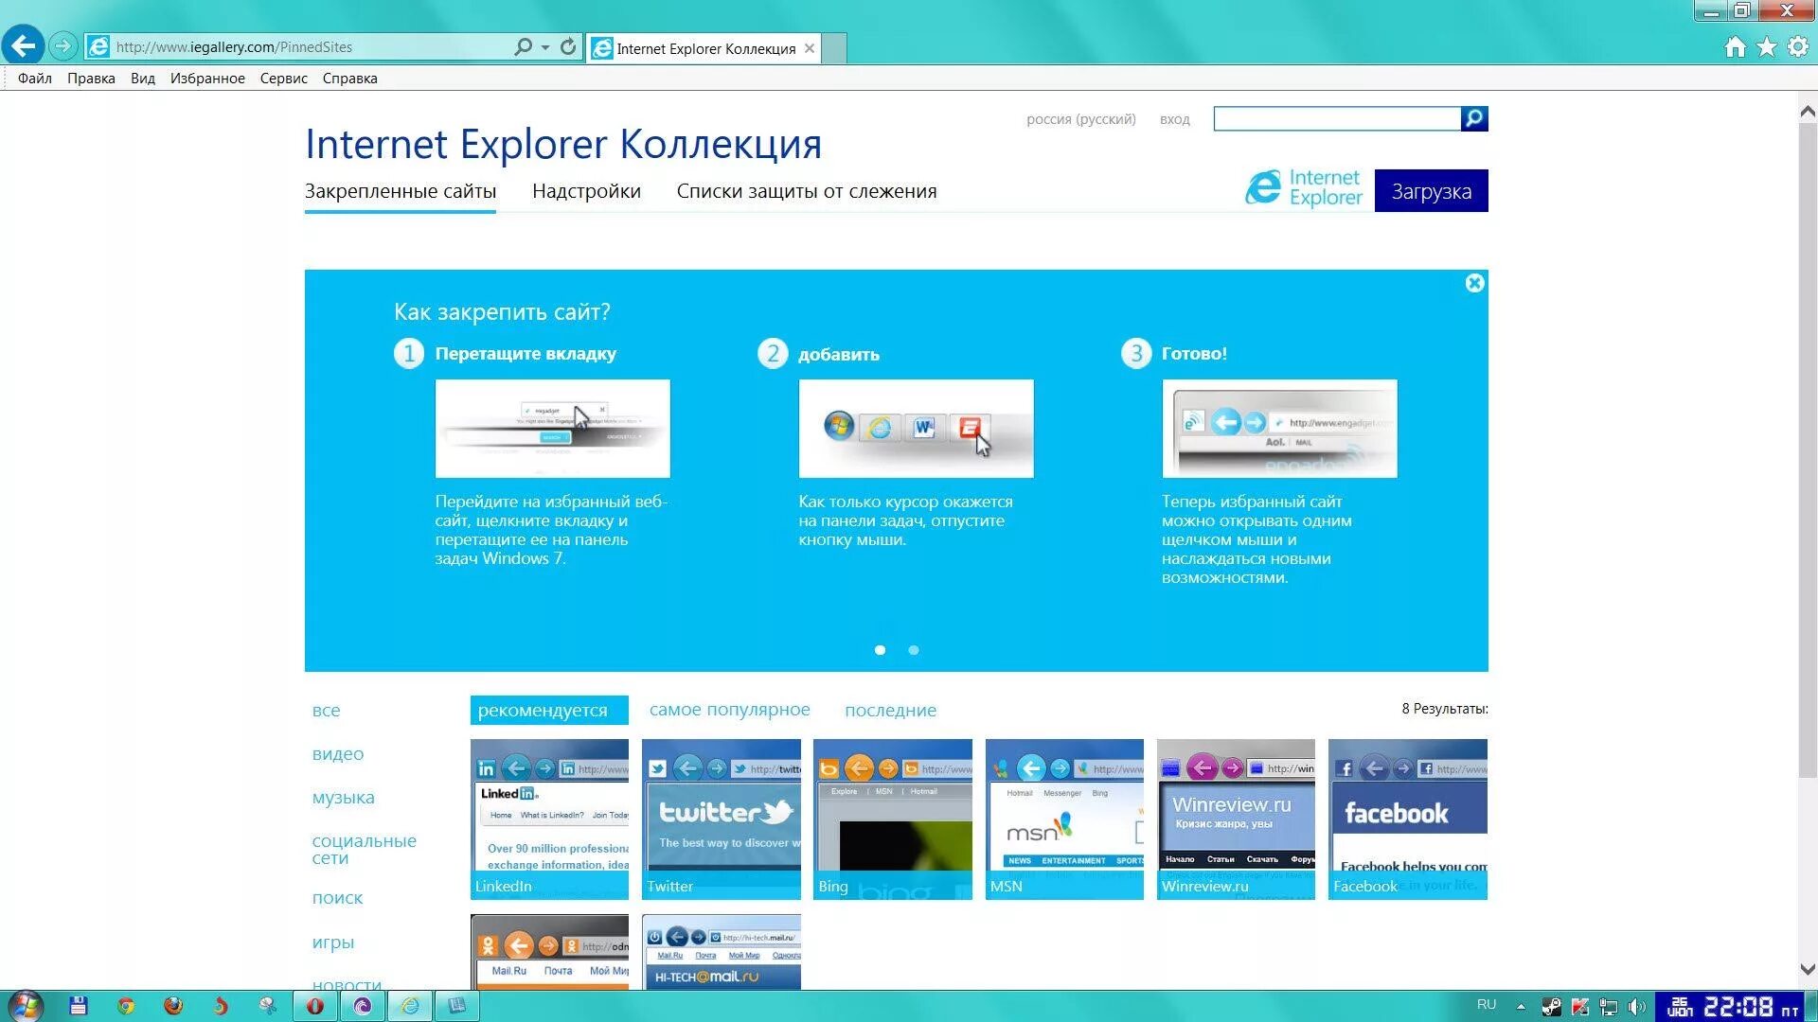Click the Refresh page icon
Screen dimensions: 1818x1022
568,46
